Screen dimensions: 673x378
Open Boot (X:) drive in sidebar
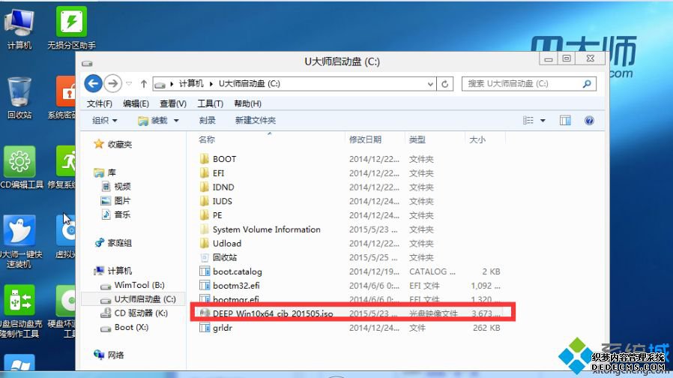point(124,327)
